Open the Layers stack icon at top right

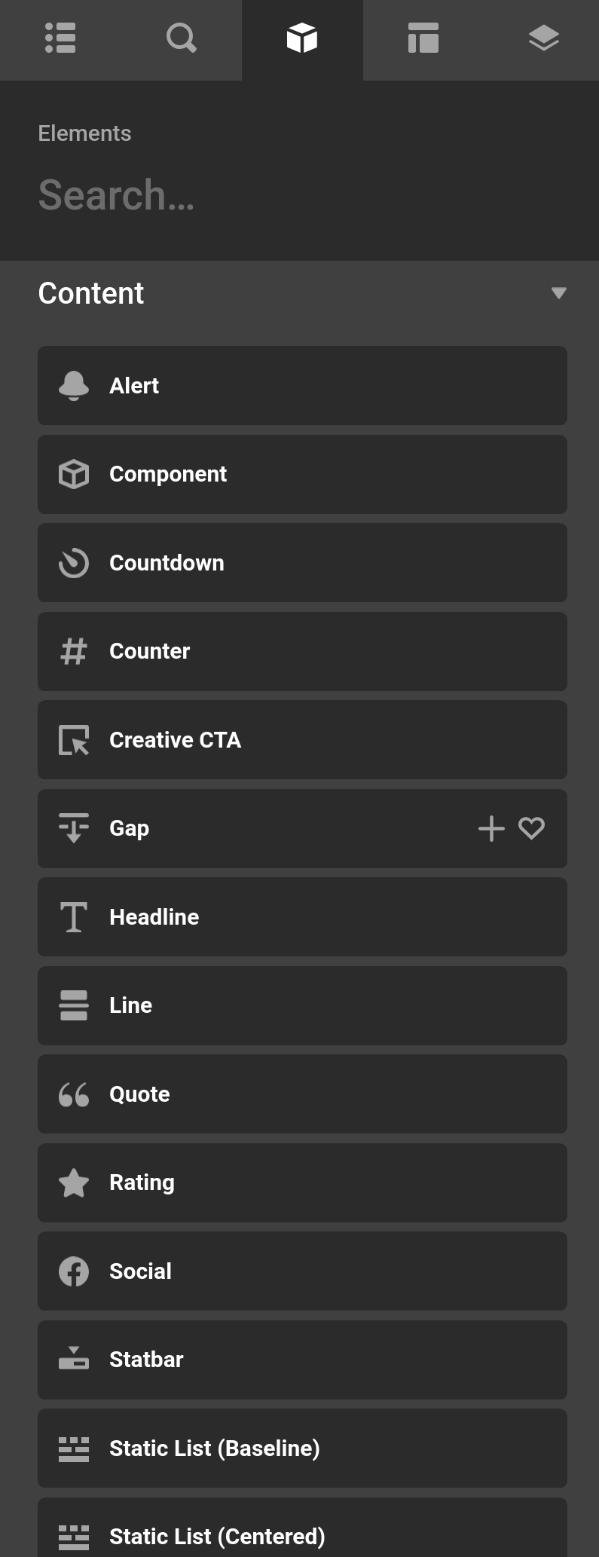pyautogui.click(x=544, y=40)
